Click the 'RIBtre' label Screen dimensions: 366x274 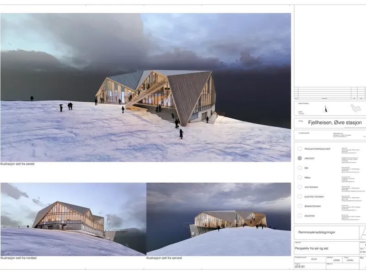(x=307, y=178)
